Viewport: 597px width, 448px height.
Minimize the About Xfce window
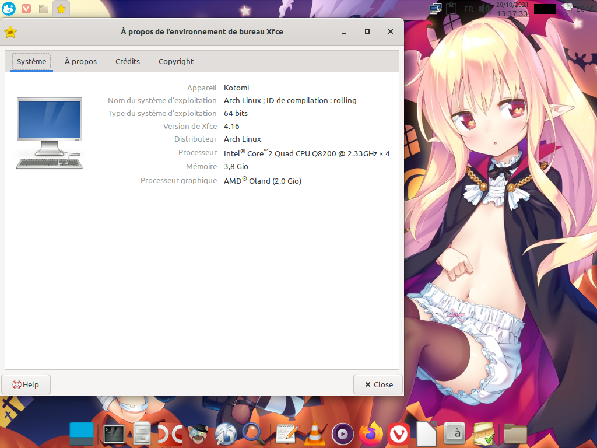(344, 32)
